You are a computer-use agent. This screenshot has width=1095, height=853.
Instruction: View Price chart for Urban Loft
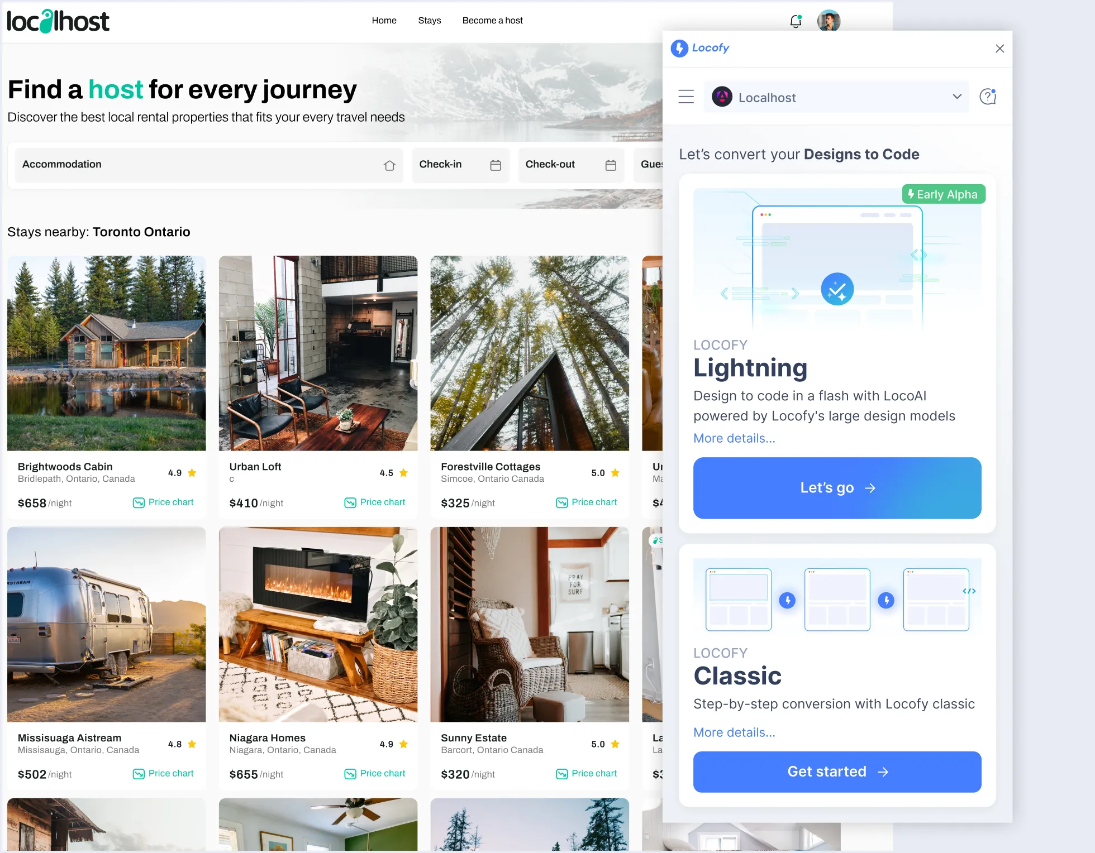pyautogui.click(x=375, y=502)
